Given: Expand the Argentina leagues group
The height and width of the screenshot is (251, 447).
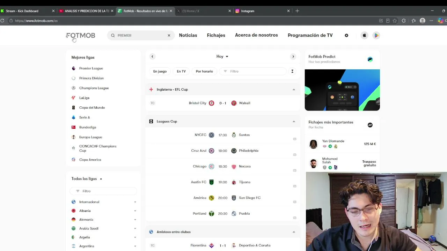Looking at the screenshot, I should 135,246.
